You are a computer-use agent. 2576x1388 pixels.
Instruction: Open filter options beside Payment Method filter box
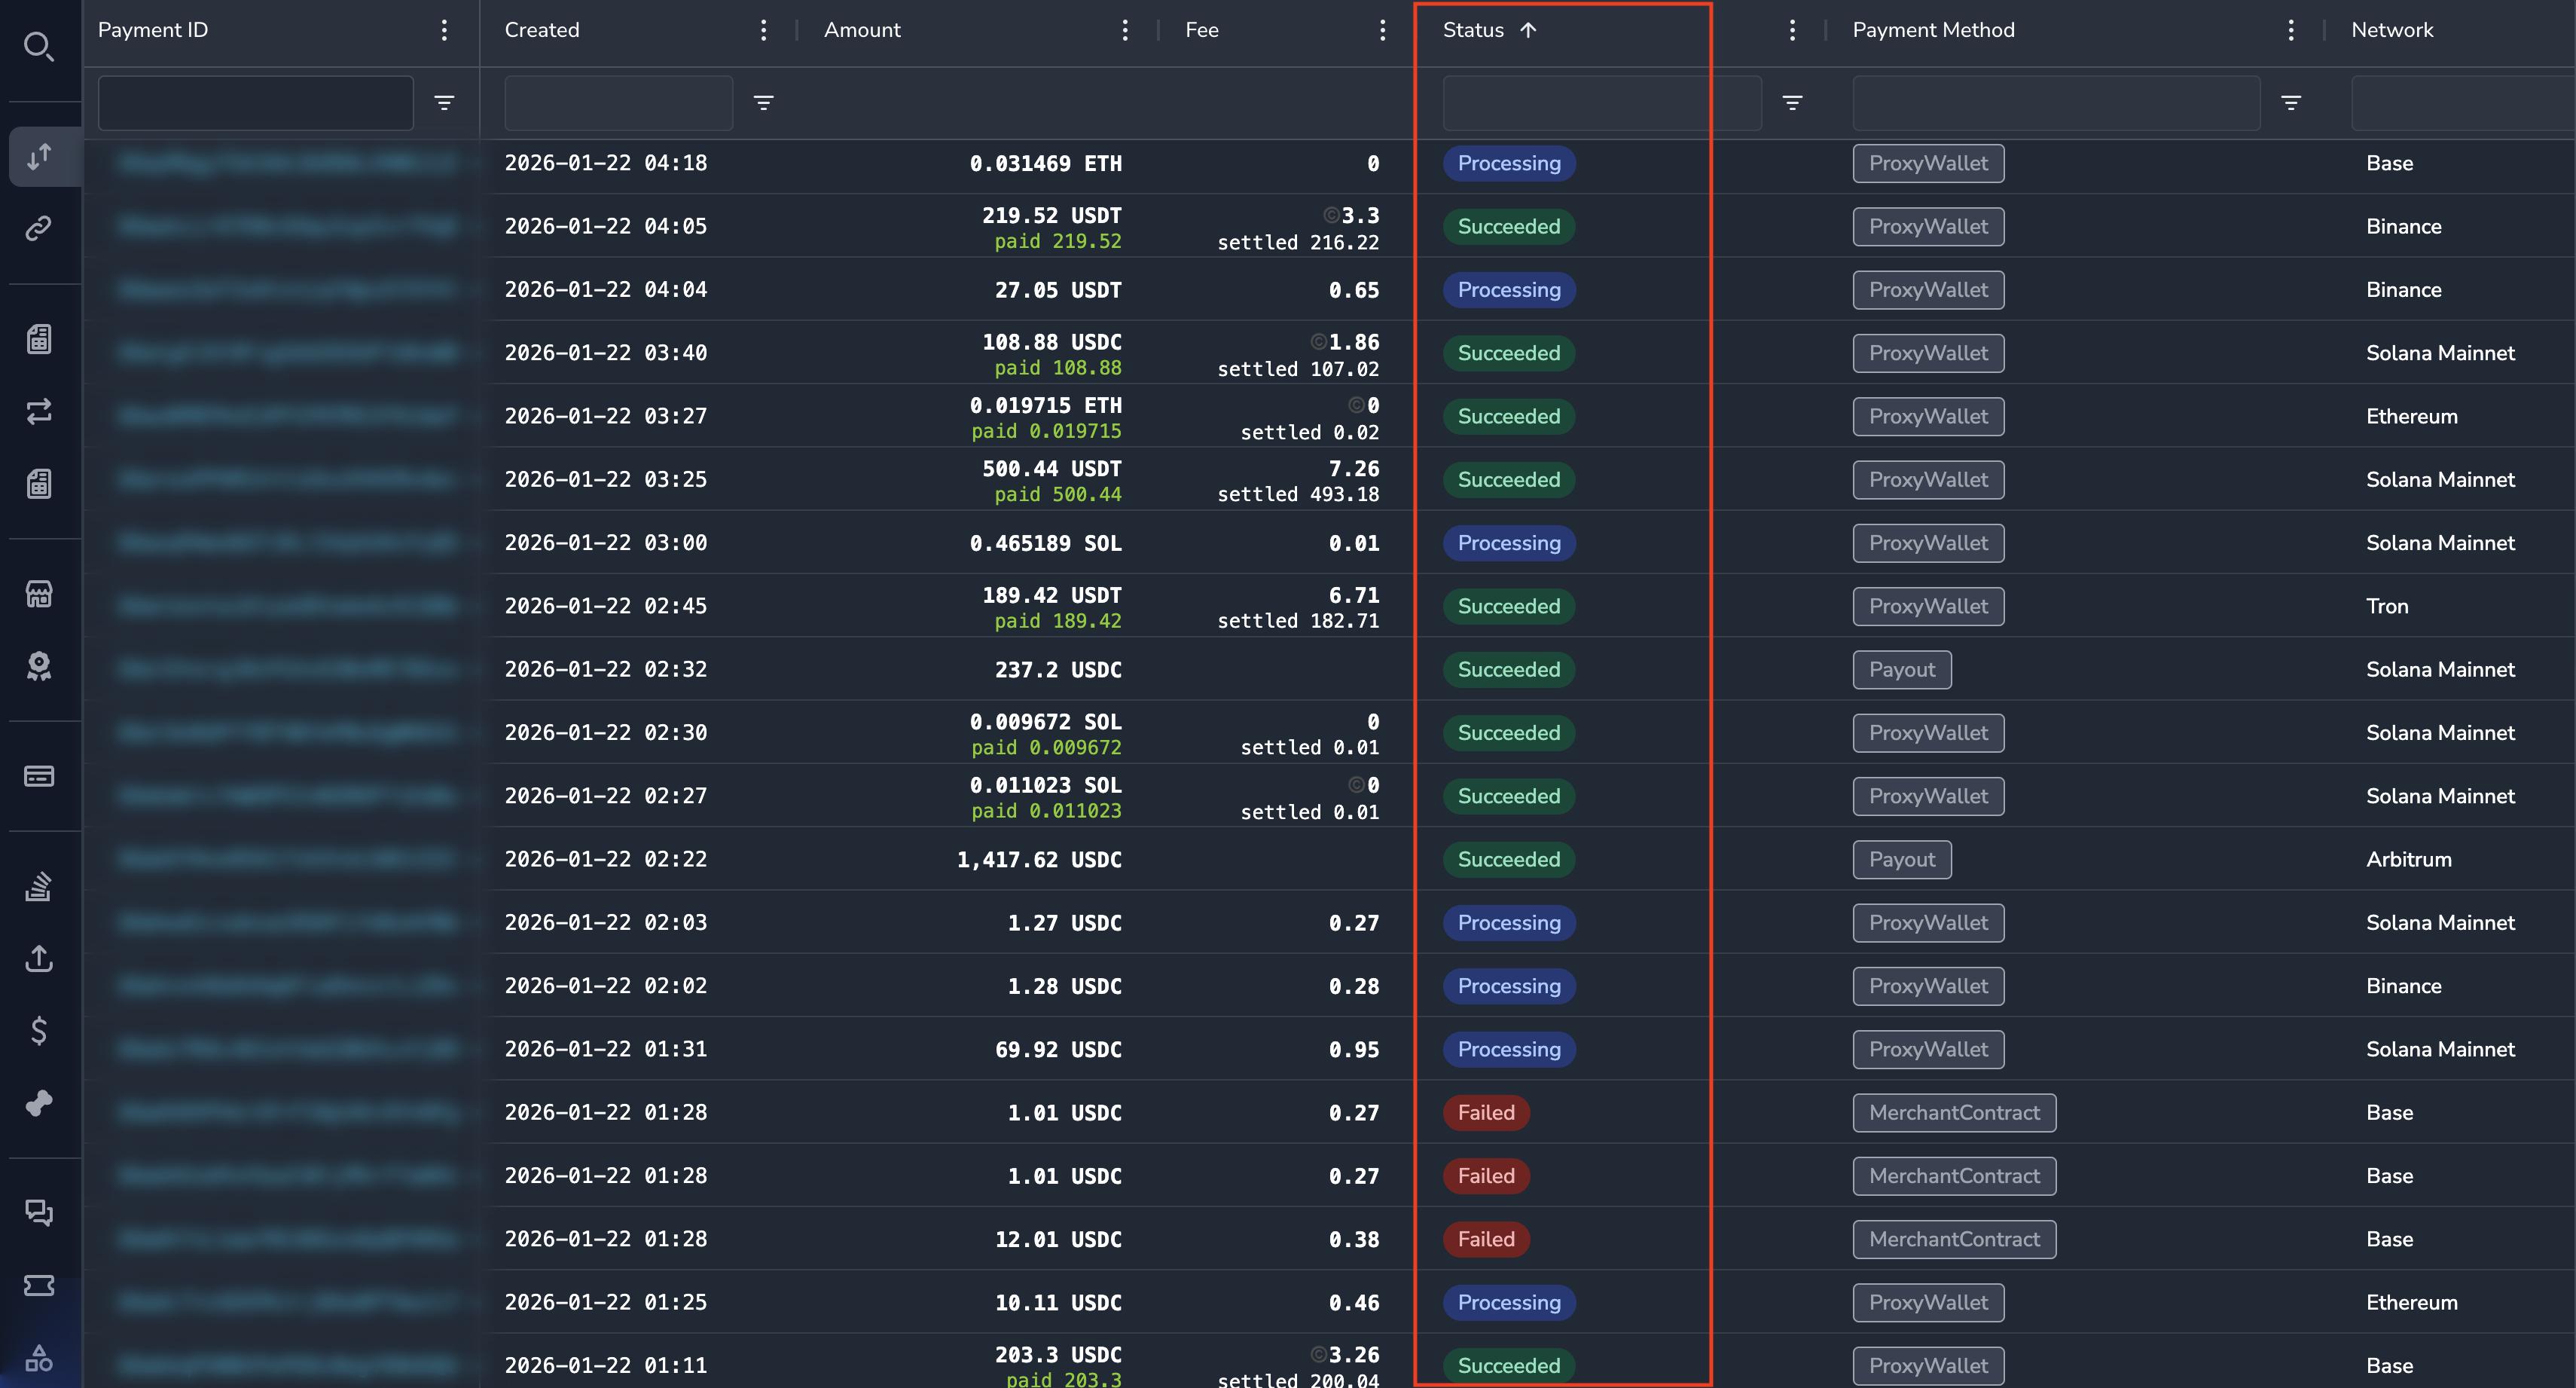(2291, 103)
